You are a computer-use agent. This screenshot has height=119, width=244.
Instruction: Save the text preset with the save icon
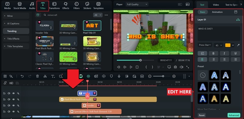click(236, 12)
